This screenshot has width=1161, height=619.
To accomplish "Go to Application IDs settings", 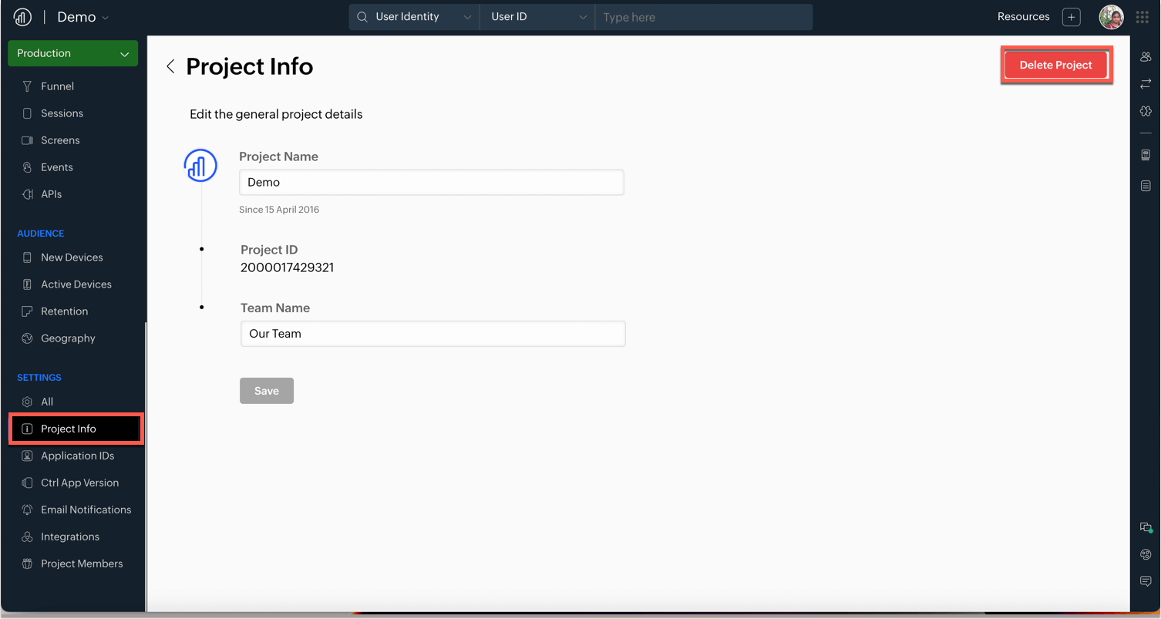I will [x=77, y=456].
